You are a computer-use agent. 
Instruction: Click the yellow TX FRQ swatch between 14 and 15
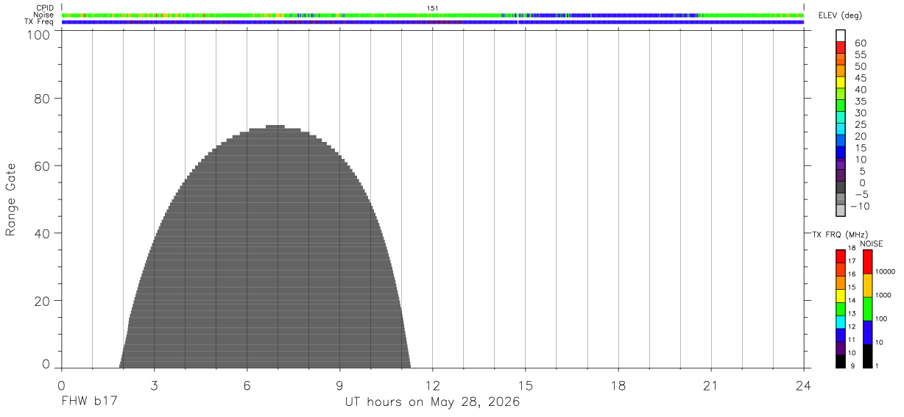tap(841, 296)
